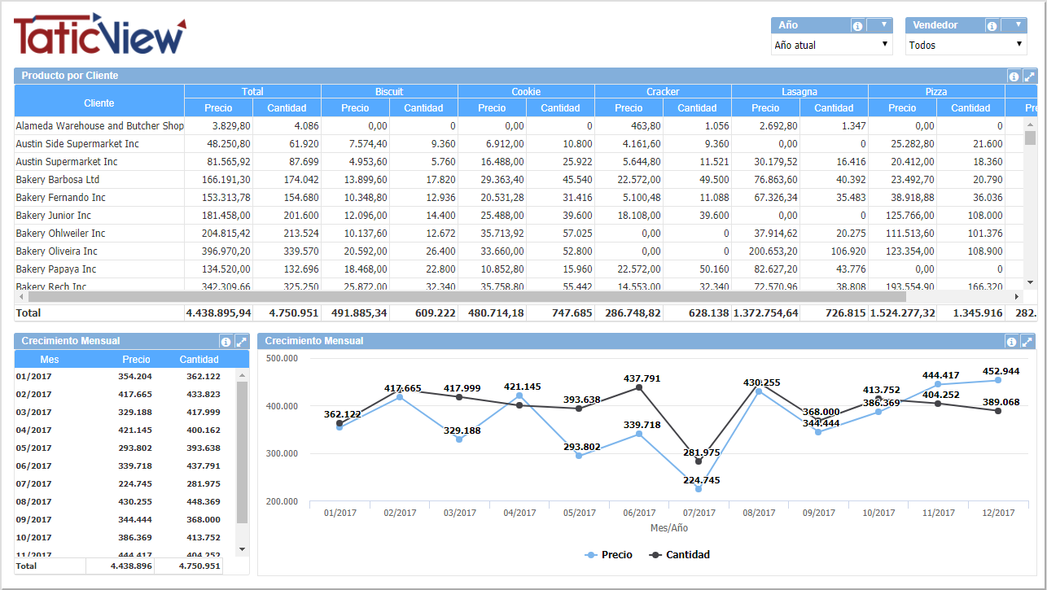Click the info icon in Vendedor filter header
The width and height of the screenshot is (1047, 590).
click(992, 26)
